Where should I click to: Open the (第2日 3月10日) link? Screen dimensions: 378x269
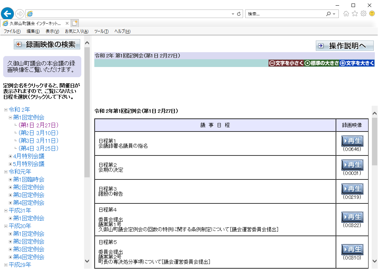39,133
